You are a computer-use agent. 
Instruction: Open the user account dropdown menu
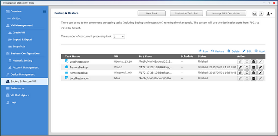pos(269,14)
